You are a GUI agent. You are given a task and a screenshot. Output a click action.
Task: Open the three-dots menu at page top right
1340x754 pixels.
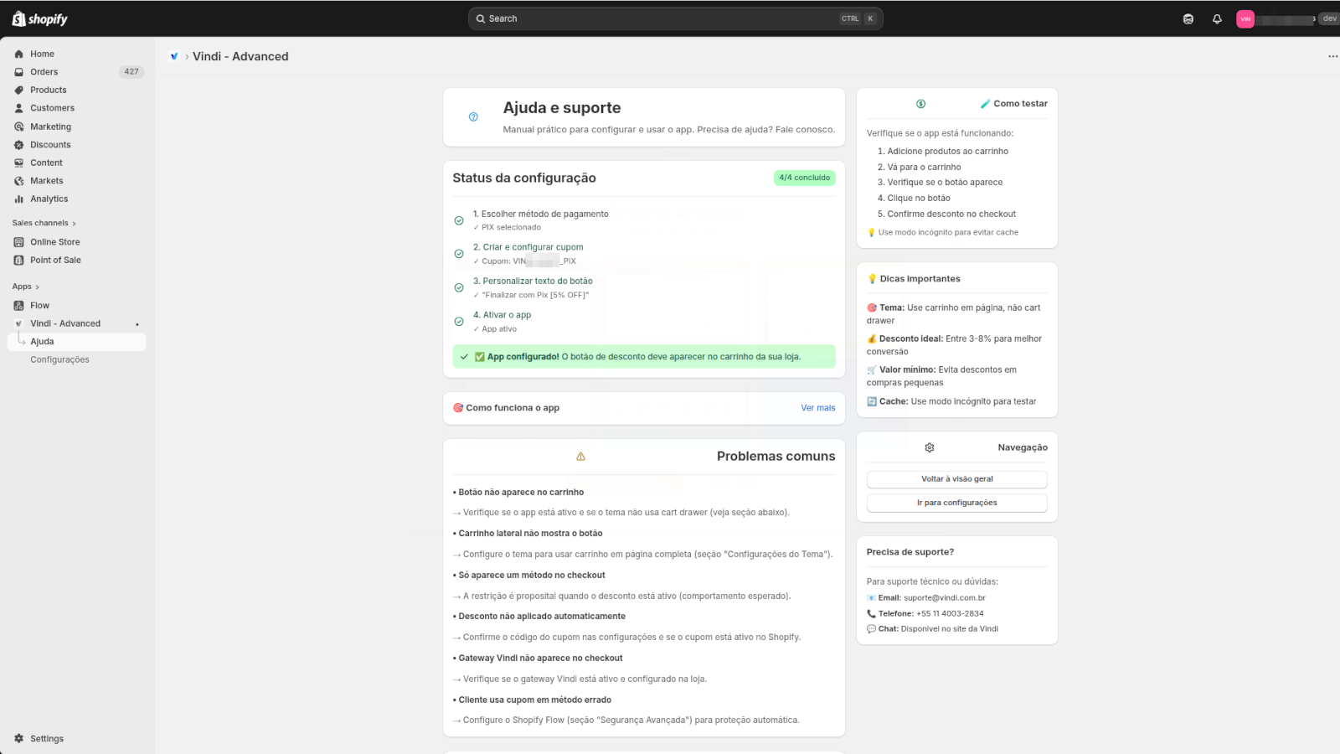coord(1332,56)
